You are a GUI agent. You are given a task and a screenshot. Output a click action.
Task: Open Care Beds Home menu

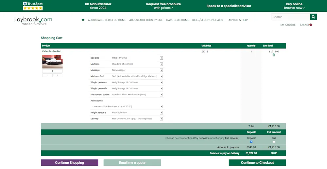177,20
